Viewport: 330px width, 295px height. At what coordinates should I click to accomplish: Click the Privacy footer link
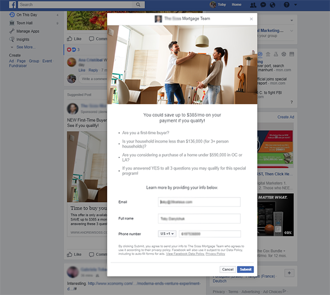click(x=219, y=292)
